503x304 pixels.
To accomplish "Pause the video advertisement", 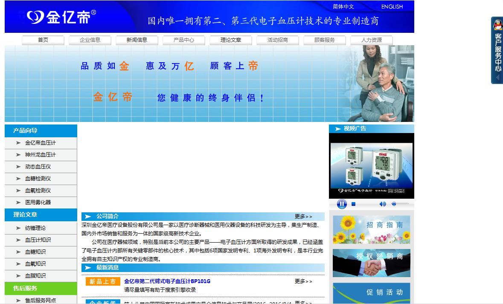I will click(342, 204).
